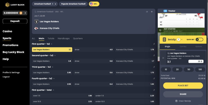
Task: Select under 10.5 at 1.65
Action: click(125, 101)
